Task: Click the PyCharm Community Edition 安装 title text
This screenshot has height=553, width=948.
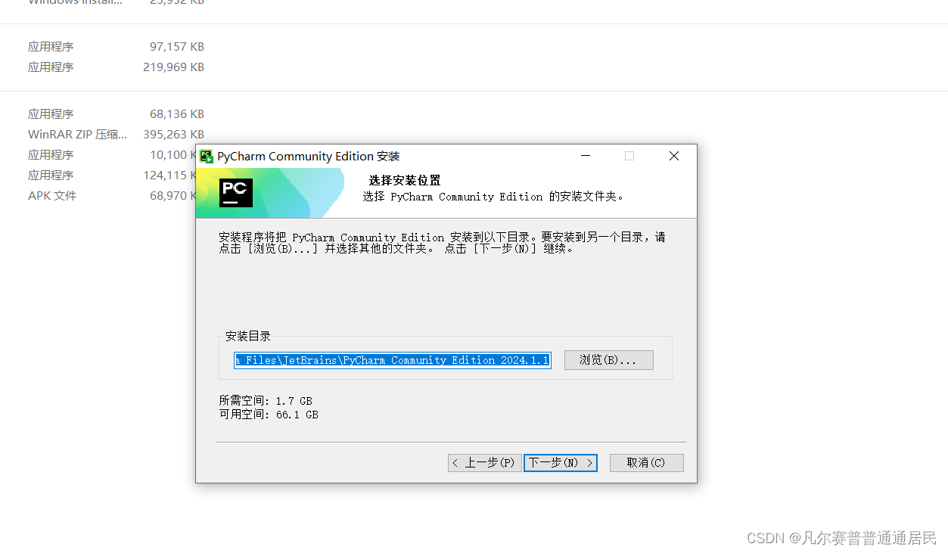Action: click(x=309, y=157)
